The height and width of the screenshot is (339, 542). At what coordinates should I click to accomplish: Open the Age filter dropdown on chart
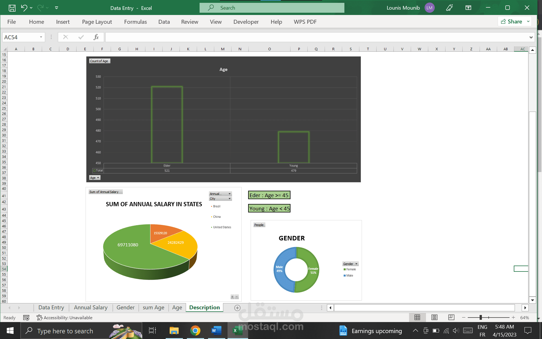[95, 178]
